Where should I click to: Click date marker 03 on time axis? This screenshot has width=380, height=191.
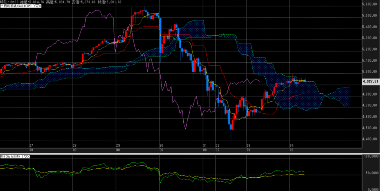248,146
